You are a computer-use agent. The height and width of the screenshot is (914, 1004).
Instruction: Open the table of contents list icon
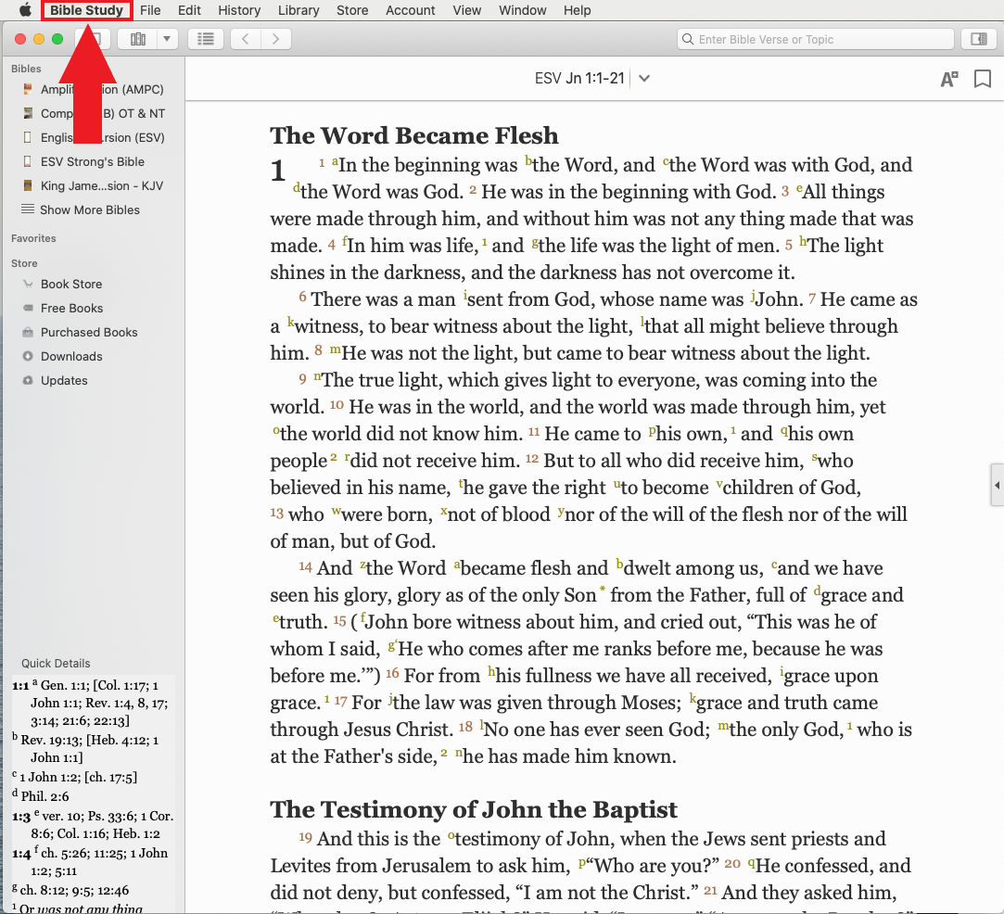(x=206, y=39)
